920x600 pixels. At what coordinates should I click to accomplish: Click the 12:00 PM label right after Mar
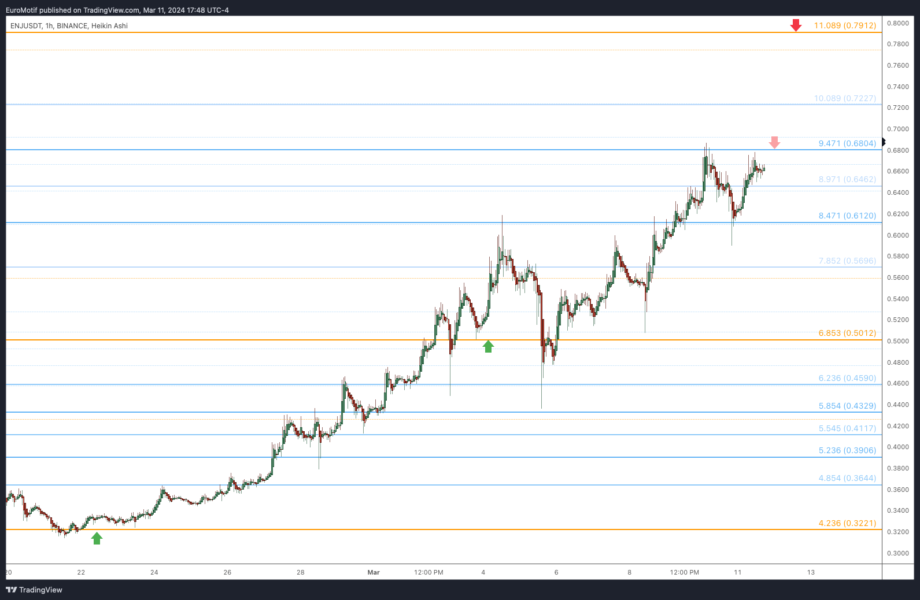pos(428,572)
